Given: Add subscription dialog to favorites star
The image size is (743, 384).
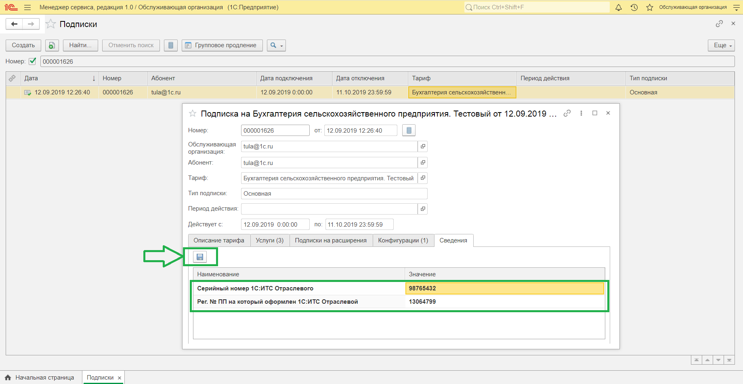Looking at the screenshot, I should click(193, 114).
